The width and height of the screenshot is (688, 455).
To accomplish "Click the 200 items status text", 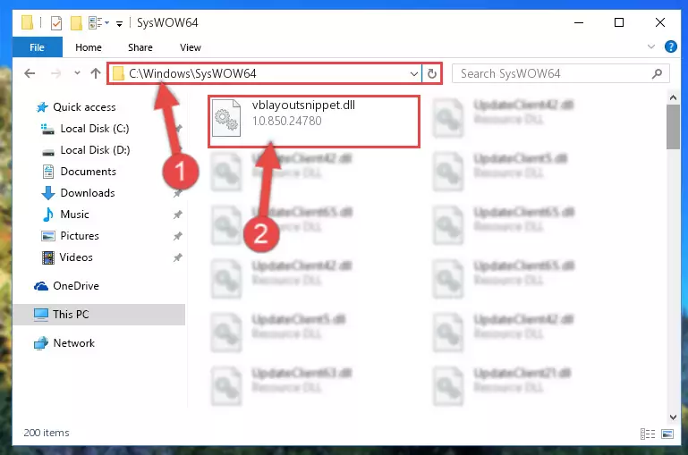I will (x=46, y=433).
